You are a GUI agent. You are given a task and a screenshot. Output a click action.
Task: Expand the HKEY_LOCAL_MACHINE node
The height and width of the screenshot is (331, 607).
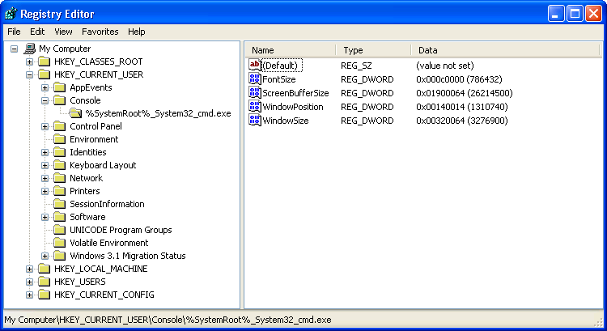point(30,269)
